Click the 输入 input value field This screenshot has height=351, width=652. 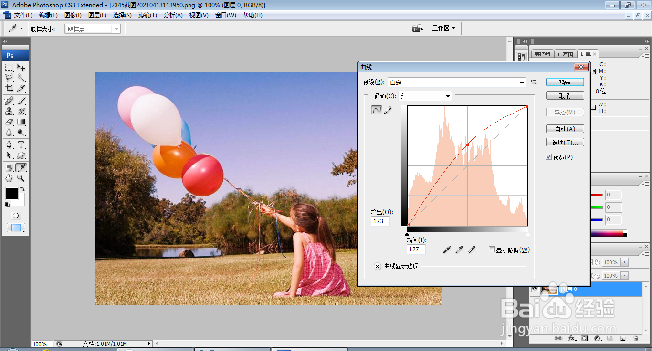[x=416, y=249]
